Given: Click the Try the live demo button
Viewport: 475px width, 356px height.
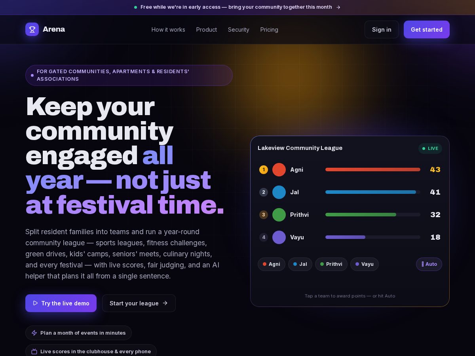Looking at the screenshot, I should [61, 303].
